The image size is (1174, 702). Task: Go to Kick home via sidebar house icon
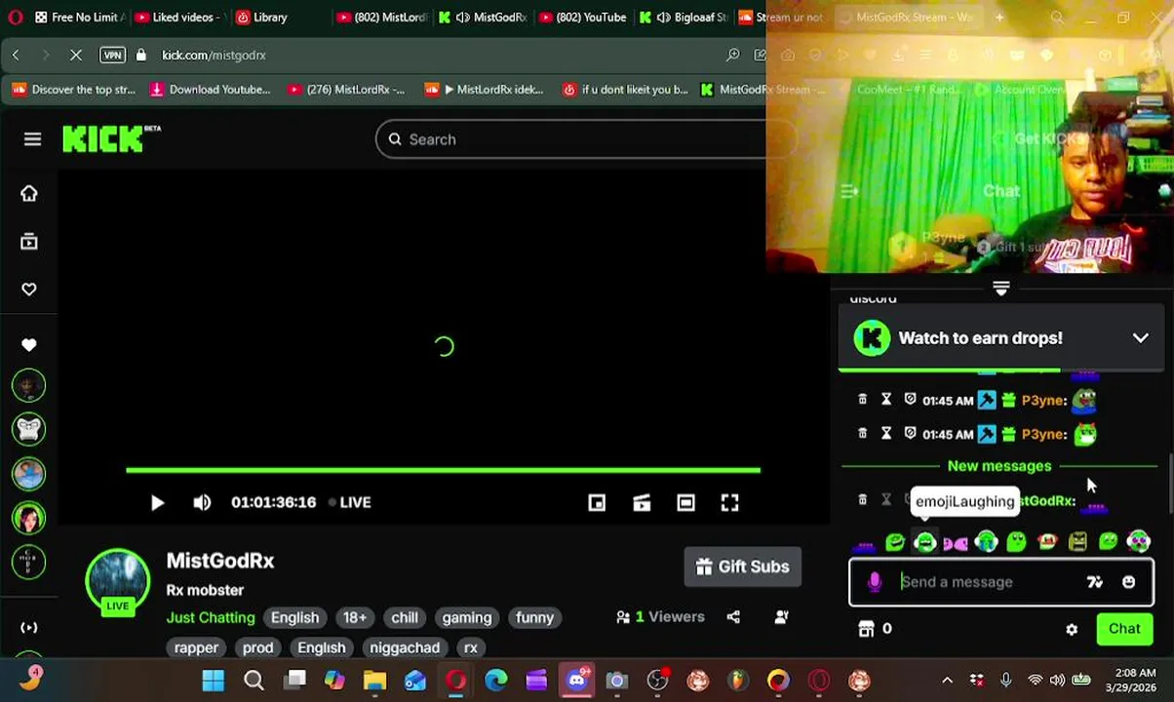click(29, 193)
